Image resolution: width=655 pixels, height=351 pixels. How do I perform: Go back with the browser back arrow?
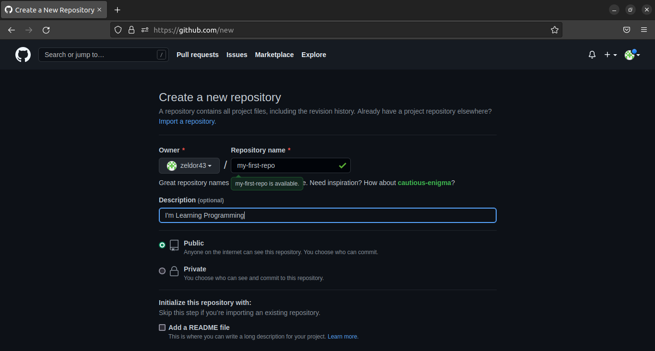(12, 30)
